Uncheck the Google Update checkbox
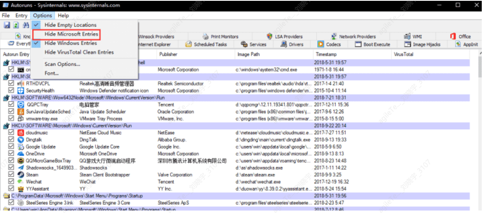Viewport: 483px width, 213px height. [x=11, y=147]
